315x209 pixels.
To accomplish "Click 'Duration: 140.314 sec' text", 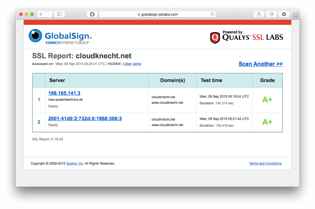I will tap(217, 103).
